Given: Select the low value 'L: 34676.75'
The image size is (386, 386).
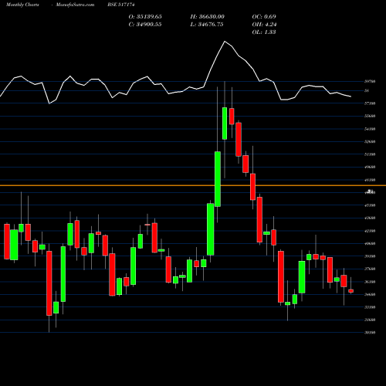Looking at the screenshot, I should point(207,24).
